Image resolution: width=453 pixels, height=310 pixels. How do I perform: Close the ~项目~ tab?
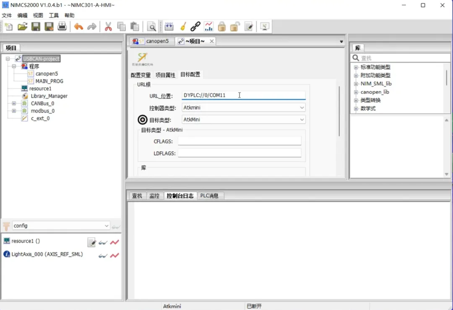click(x=212, y=41)
